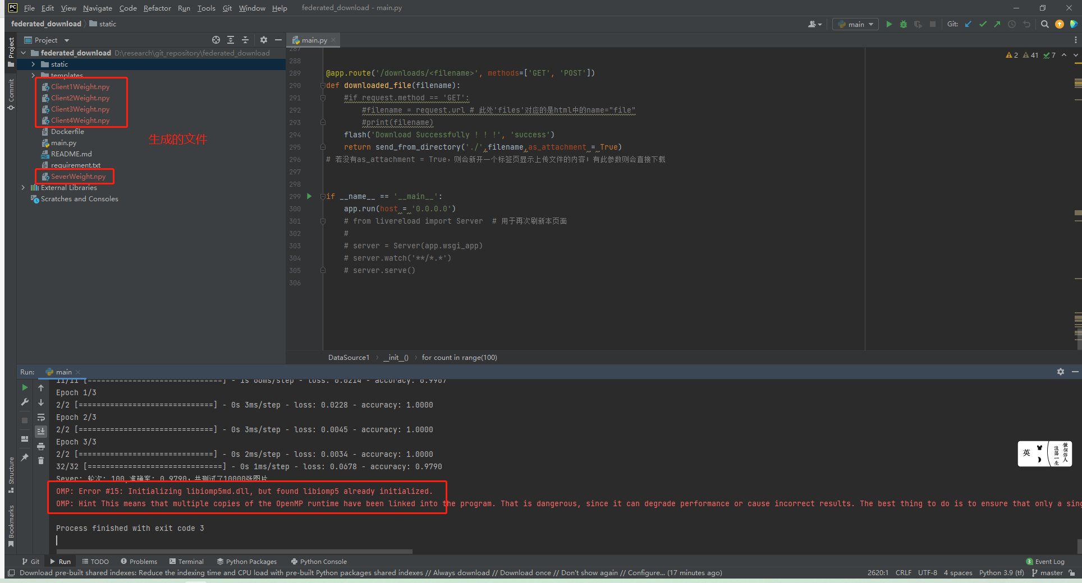
Task: Select opened file locate icon in Project panel
Action: coord(216,40)
